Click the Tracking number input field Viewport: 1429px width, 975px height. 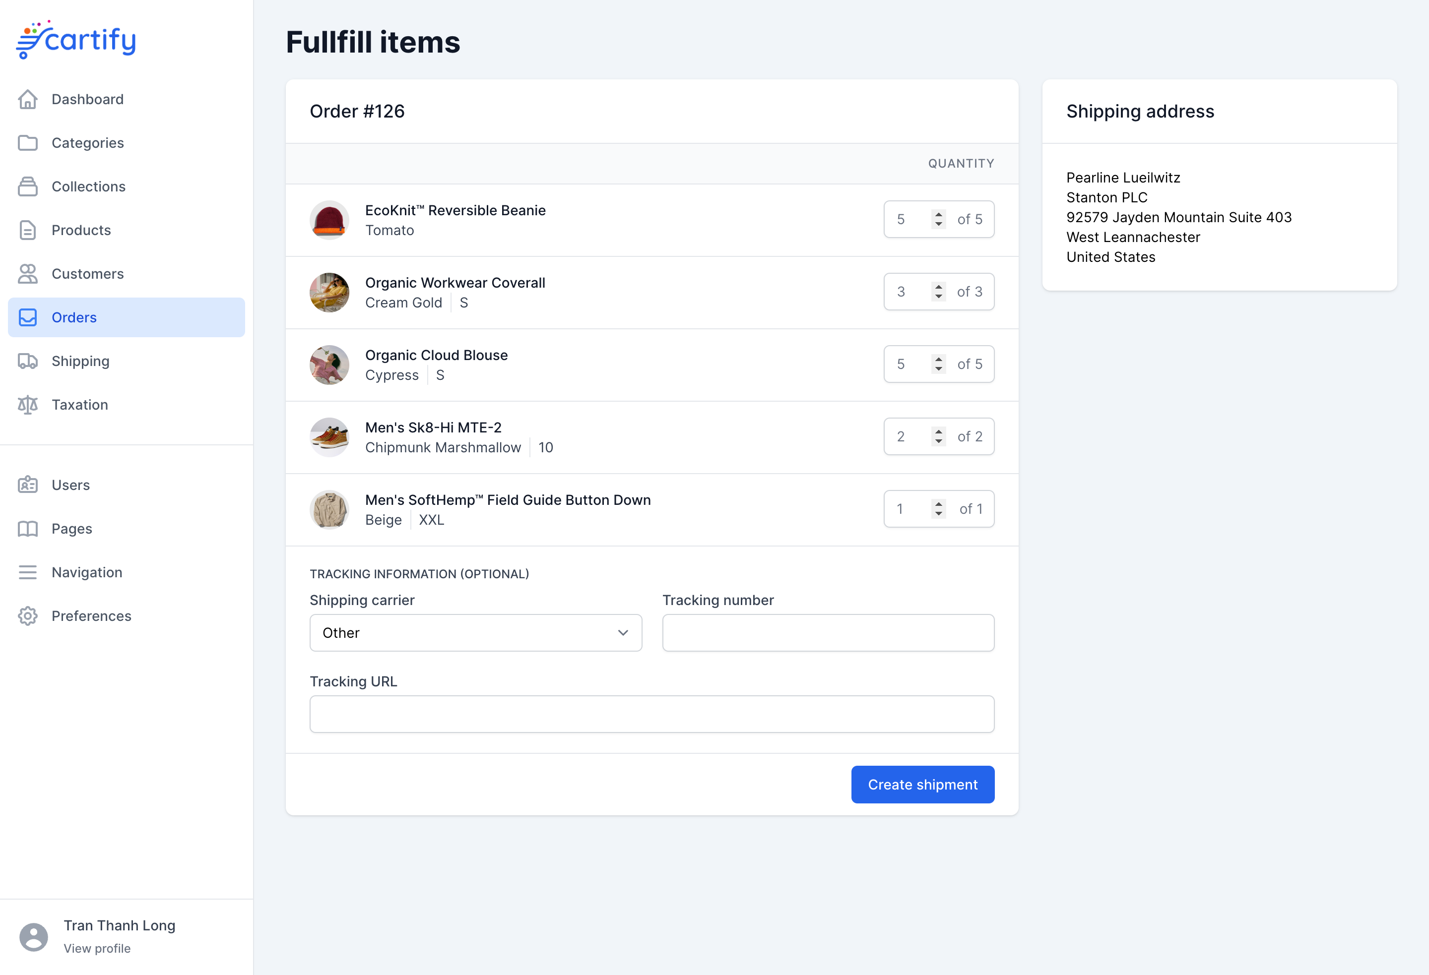coord(828,633)
